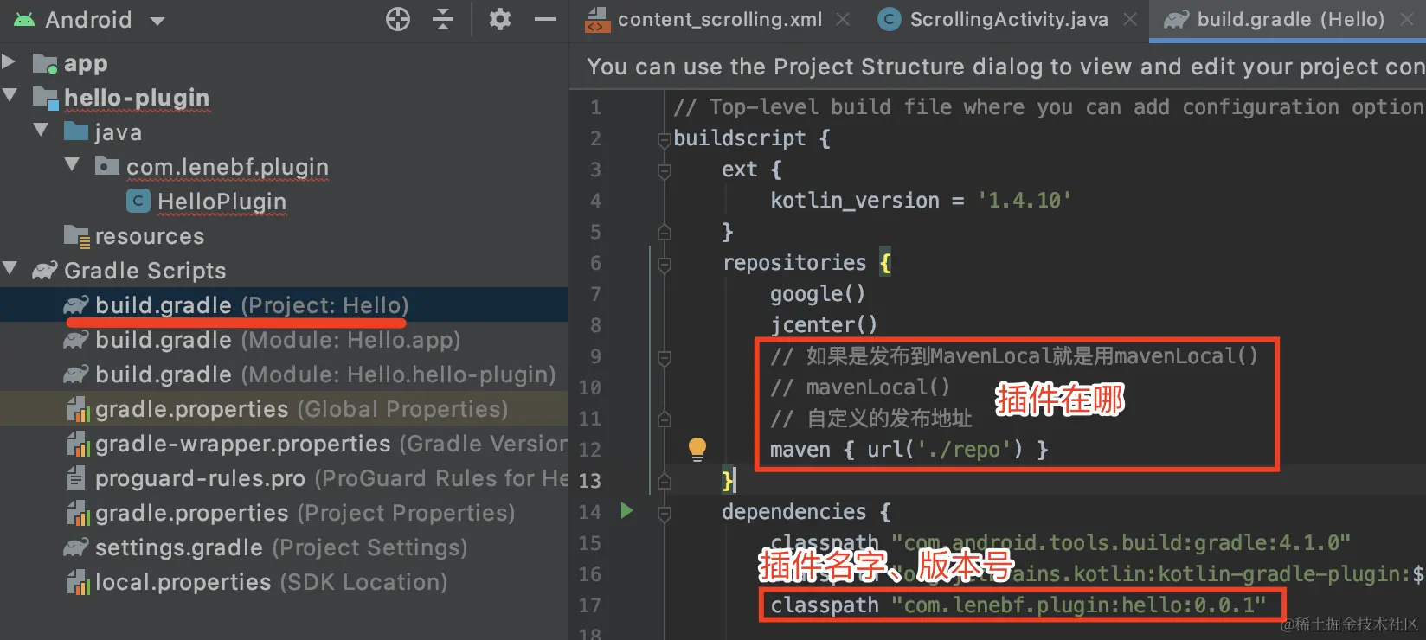Fold the comment block on line 9
1426x640 pixels.
click(x=665, y=357)
